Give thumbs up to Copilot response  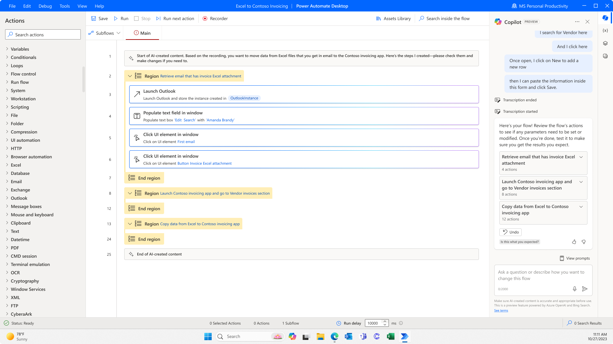pyautogui.click(x=574, y=242)
